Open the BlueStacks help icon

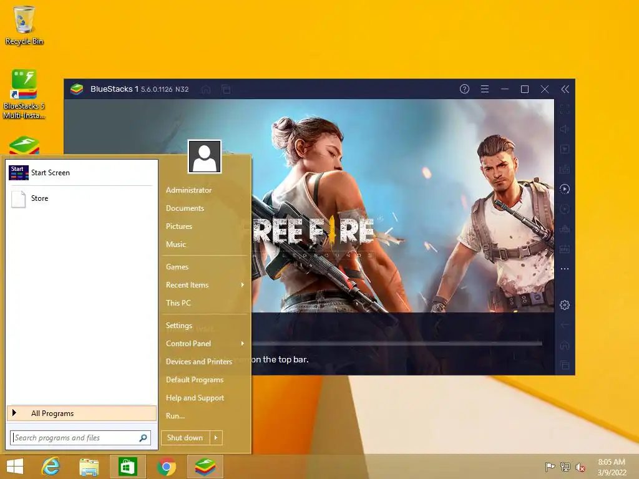(x=464, y=89)
